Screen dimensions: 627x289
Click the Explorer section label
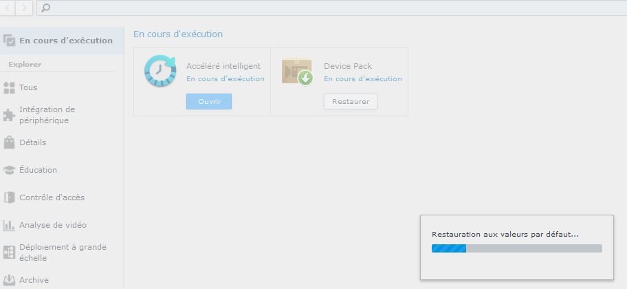pos(25,65)
